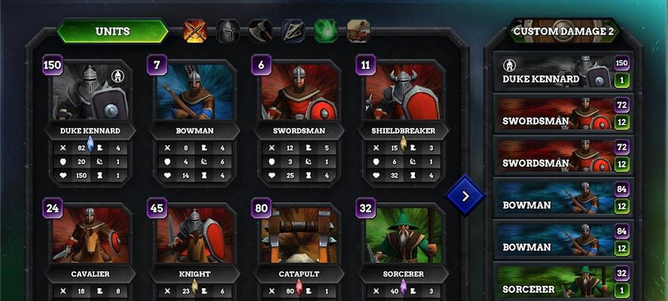Click the blue arrow to add unit to army
Viewport: 668px width, 301px height.
click(x=465, y=196)
